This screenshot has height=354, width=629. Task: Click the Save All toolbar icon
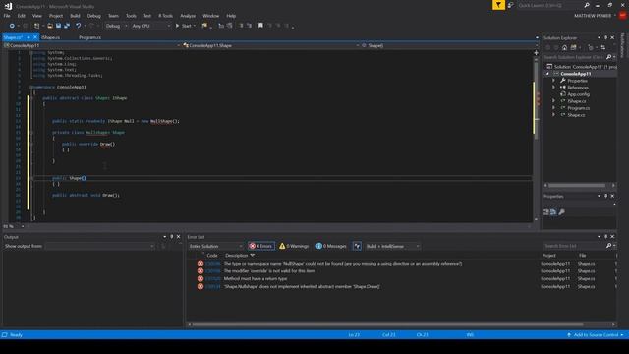coord(67,26)
